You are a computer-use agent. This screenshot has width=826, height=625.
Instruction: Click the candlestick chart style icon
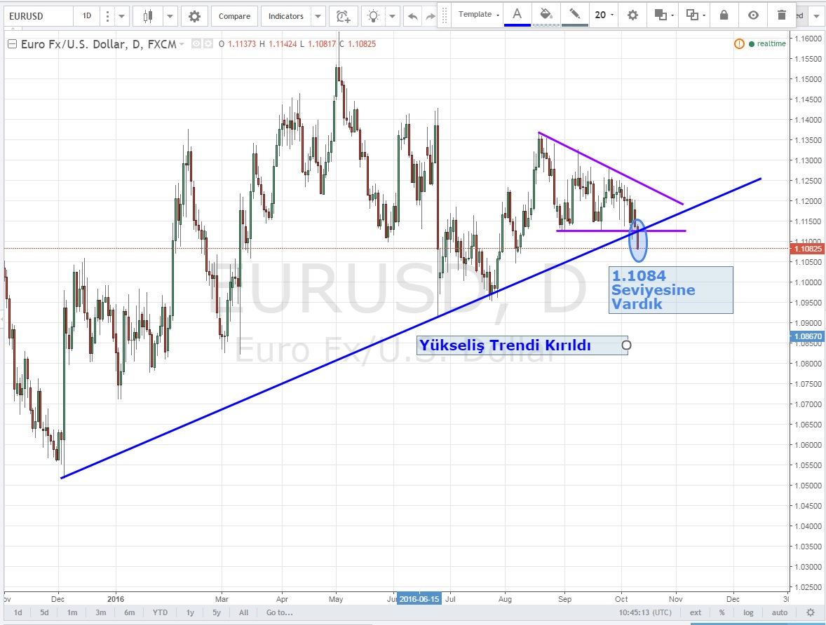click(147, 16)
